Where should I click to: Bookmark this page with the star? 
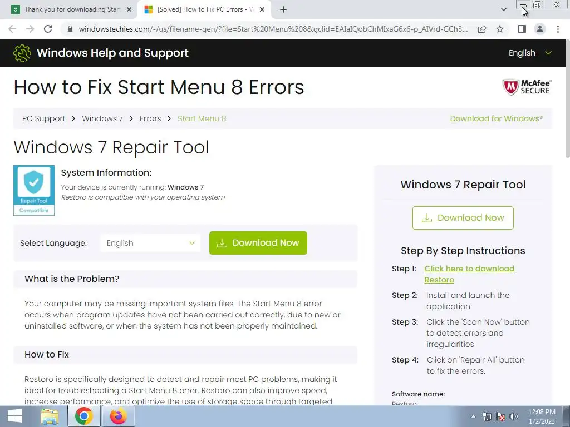[x=500, y=29]
